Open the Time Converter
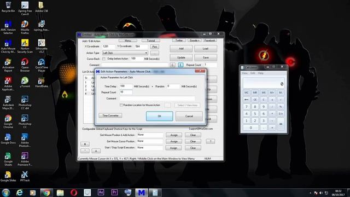350x197 pixels. (110, 115)
